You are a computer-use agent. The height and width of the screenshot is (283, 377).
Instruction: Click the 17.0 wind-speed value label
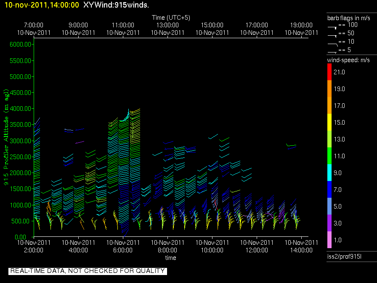coord(339,106)
